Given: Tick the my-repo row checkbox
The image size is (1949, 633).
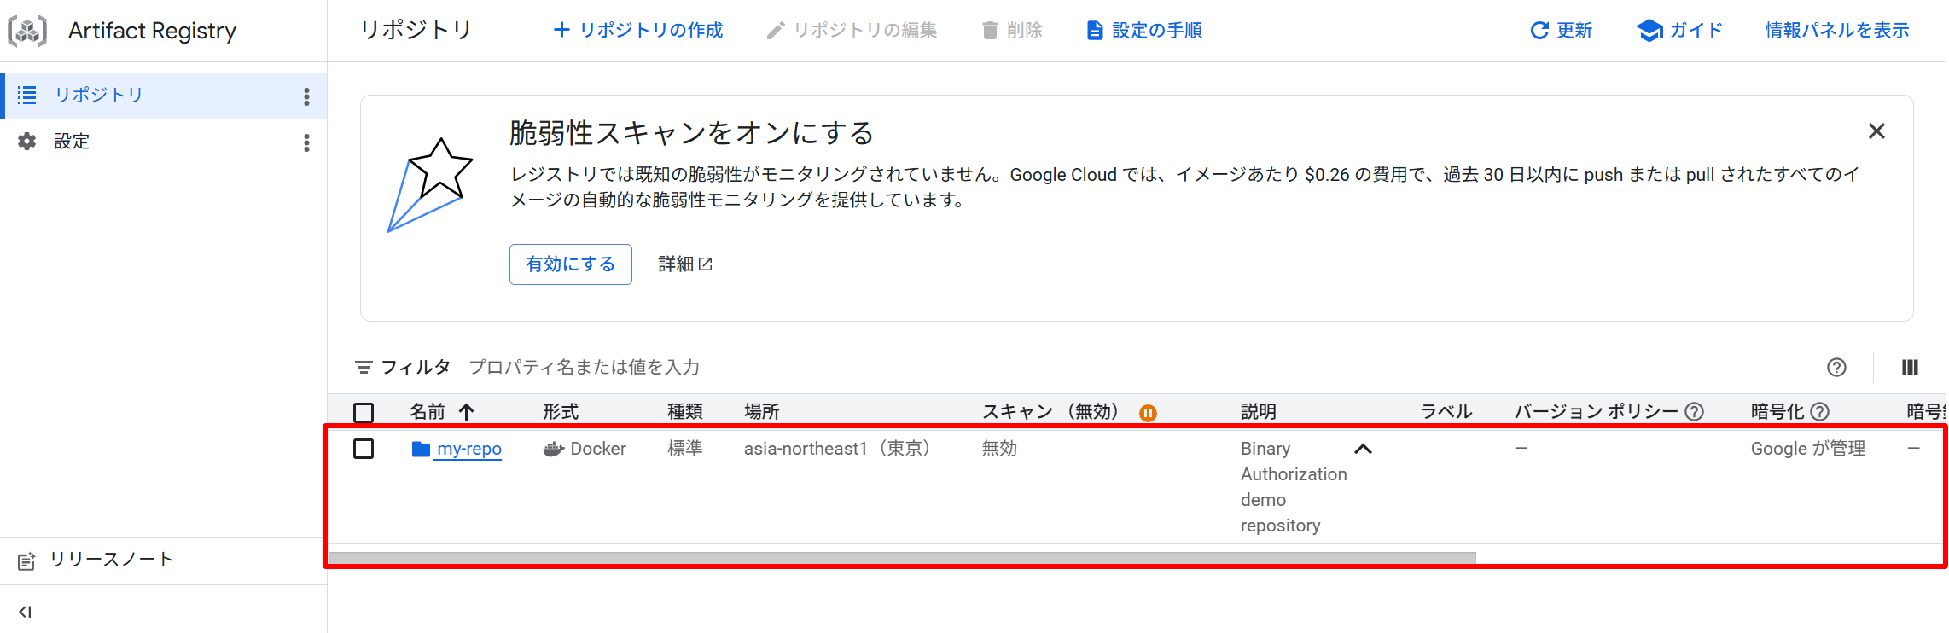Looking at the screenshot, I should click(364, 449).
